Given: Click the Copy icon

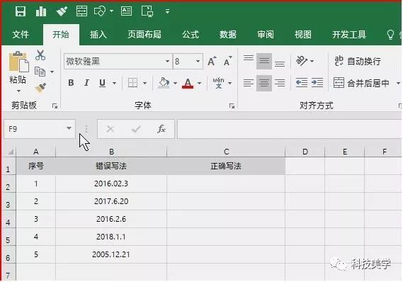Looking at the screenshot, I should tap(40, 72).
